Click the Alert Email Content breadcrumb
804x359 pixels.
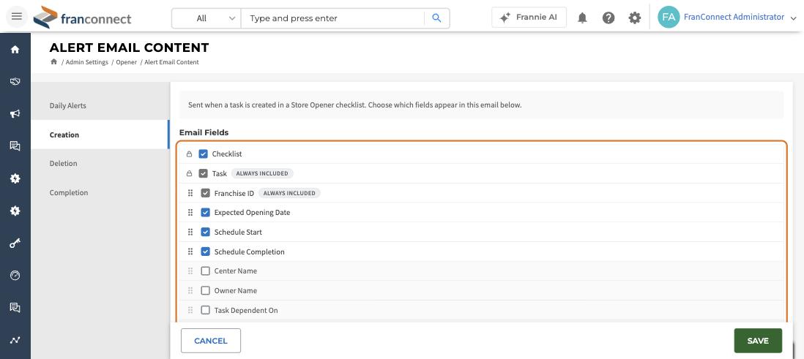[171, 62]
